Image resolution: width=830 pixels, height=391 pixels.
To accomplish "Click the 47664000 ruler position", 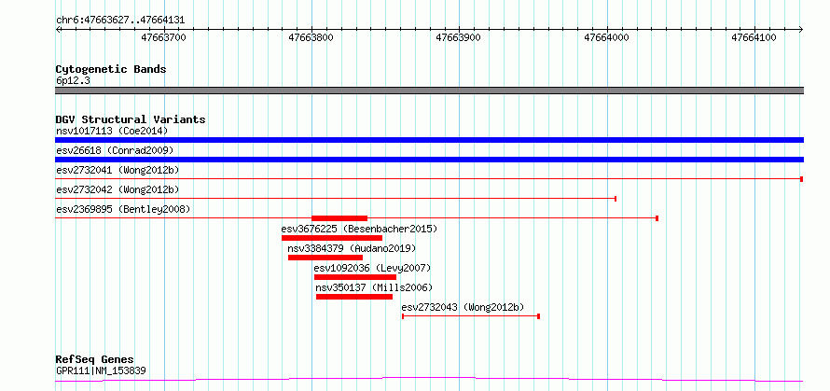I will coord(606,37).
